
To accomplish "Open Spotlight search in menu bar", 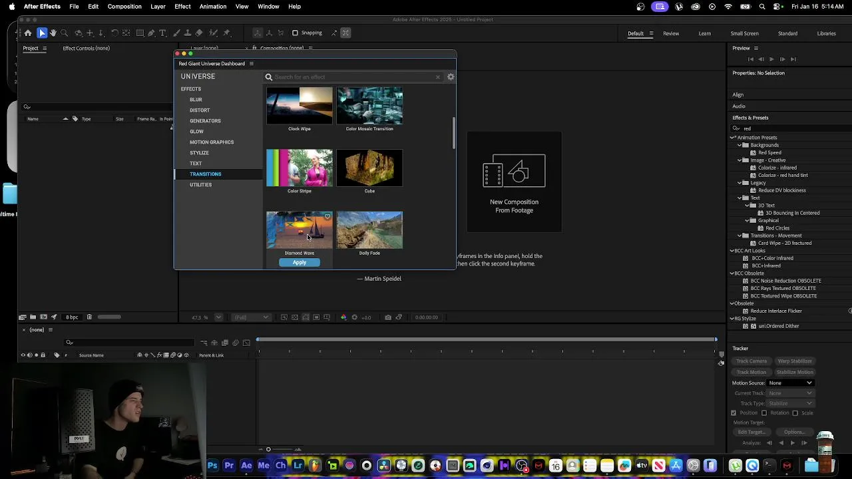I will (762, 7).
